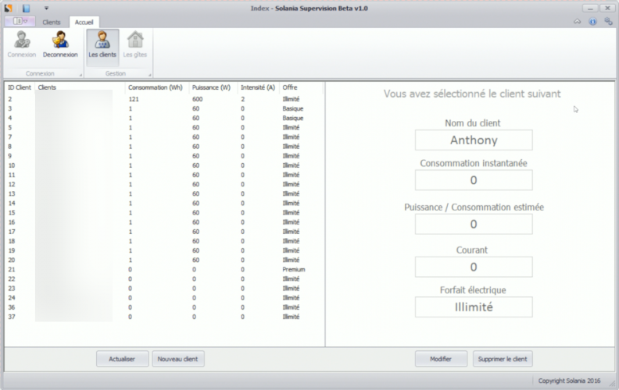619x390 pixels.
Task: Click the Modifier button
Action: [x=441, y=359]
